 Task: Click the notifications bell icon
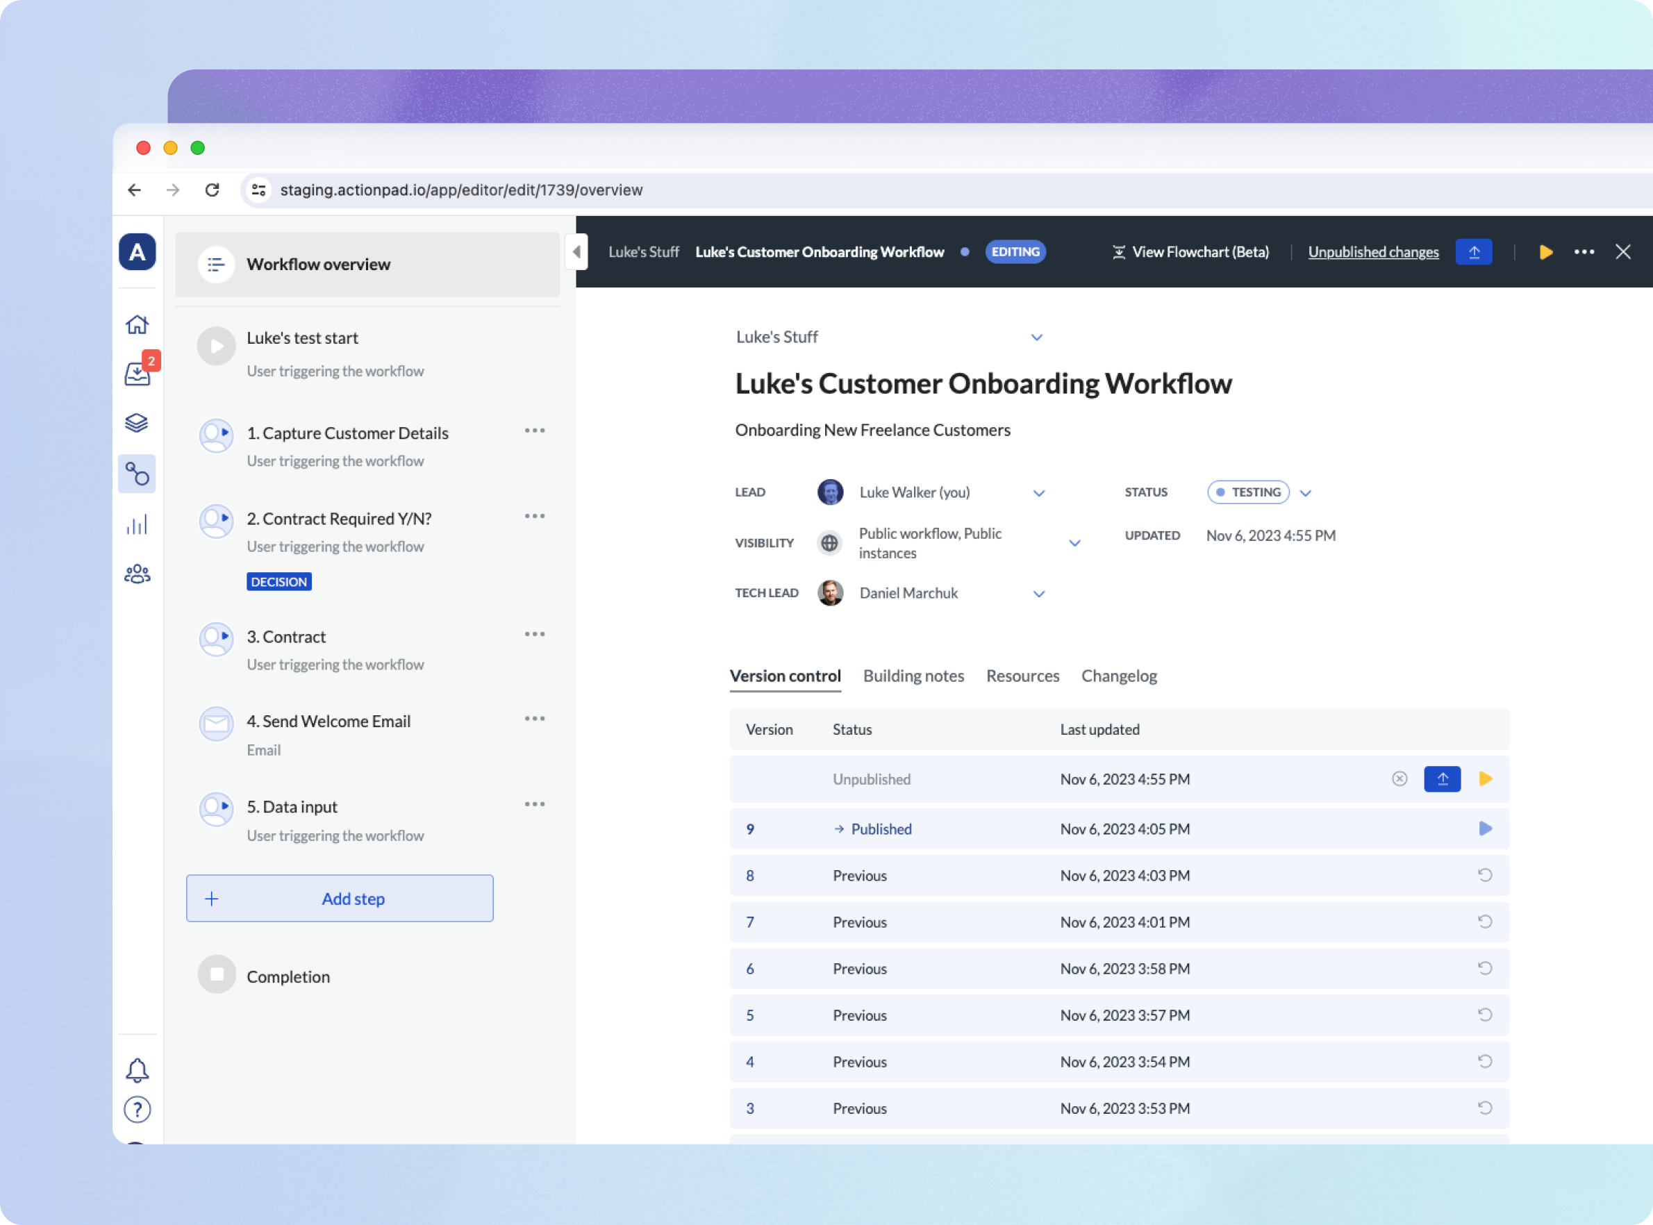pos(138,1069)
